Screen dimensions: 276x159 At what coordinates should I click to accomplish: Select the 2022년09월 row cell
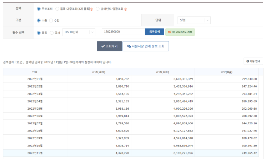pyautogui.click(x=35, y=138)
